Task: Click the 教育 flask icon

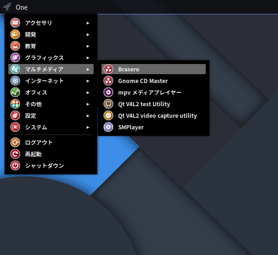Action: point(15,46)
